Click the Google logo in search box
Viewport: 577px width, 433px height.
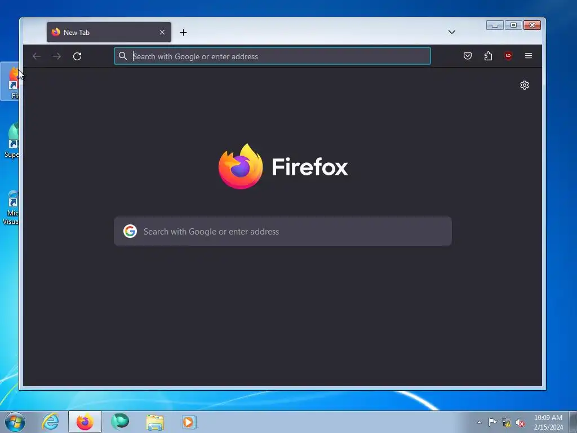[x=130, y=231]
